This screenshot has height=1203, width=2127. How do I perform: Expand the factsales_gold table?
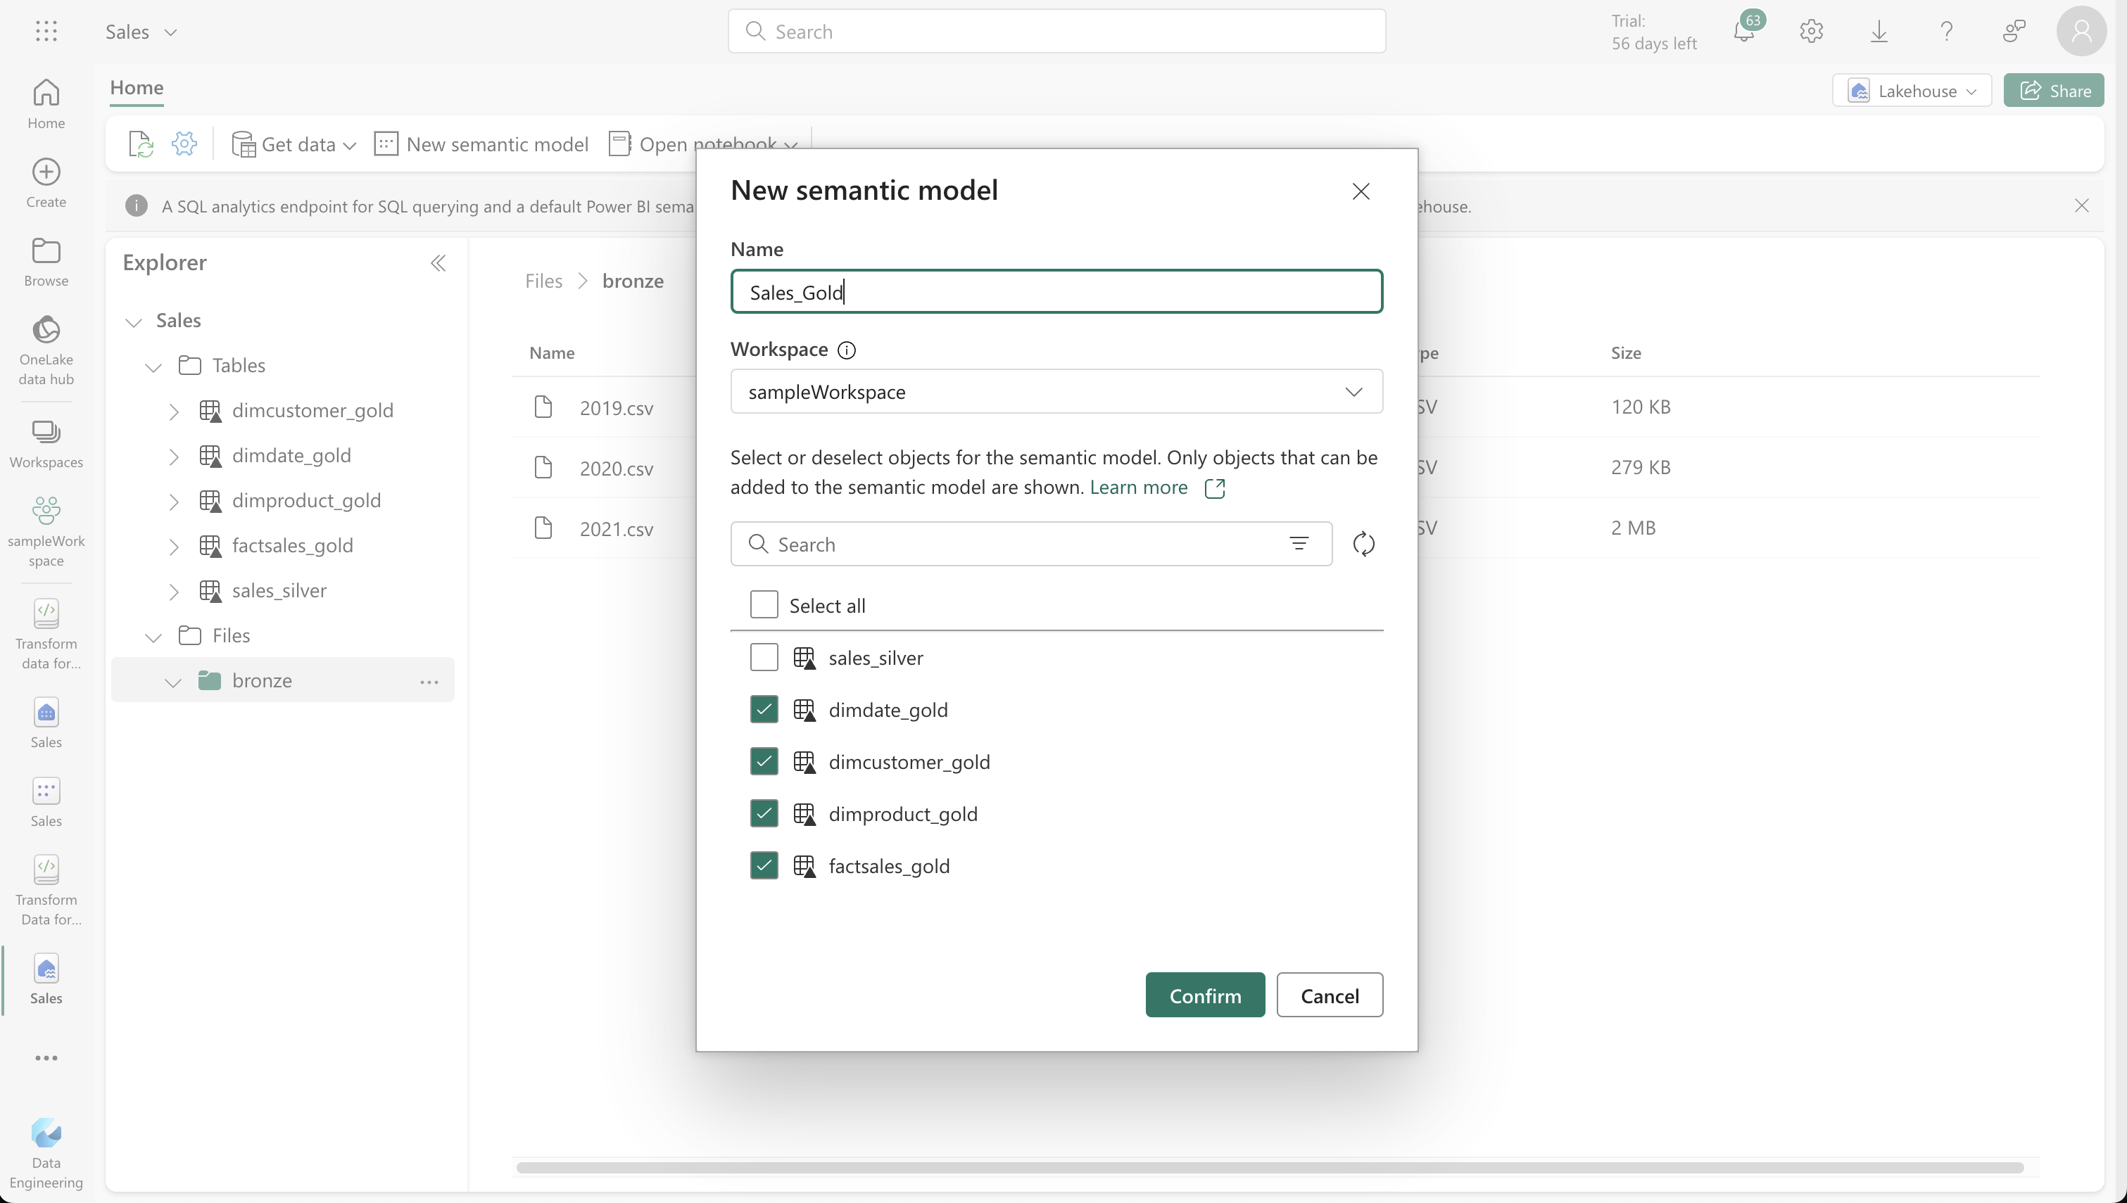point(174,547)
